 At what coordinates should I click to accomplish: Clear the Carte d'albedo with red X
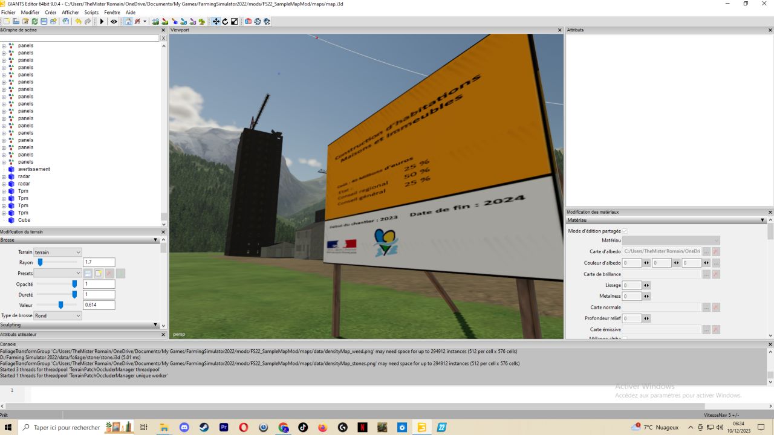click(x=716, y=251)
